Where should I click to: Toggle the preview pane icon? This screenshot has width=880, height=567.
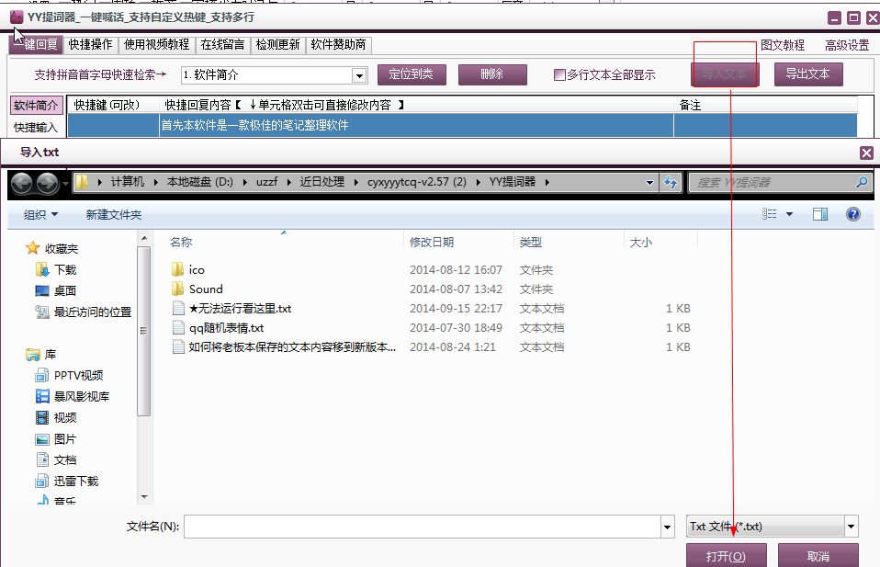tap(820, 214)
